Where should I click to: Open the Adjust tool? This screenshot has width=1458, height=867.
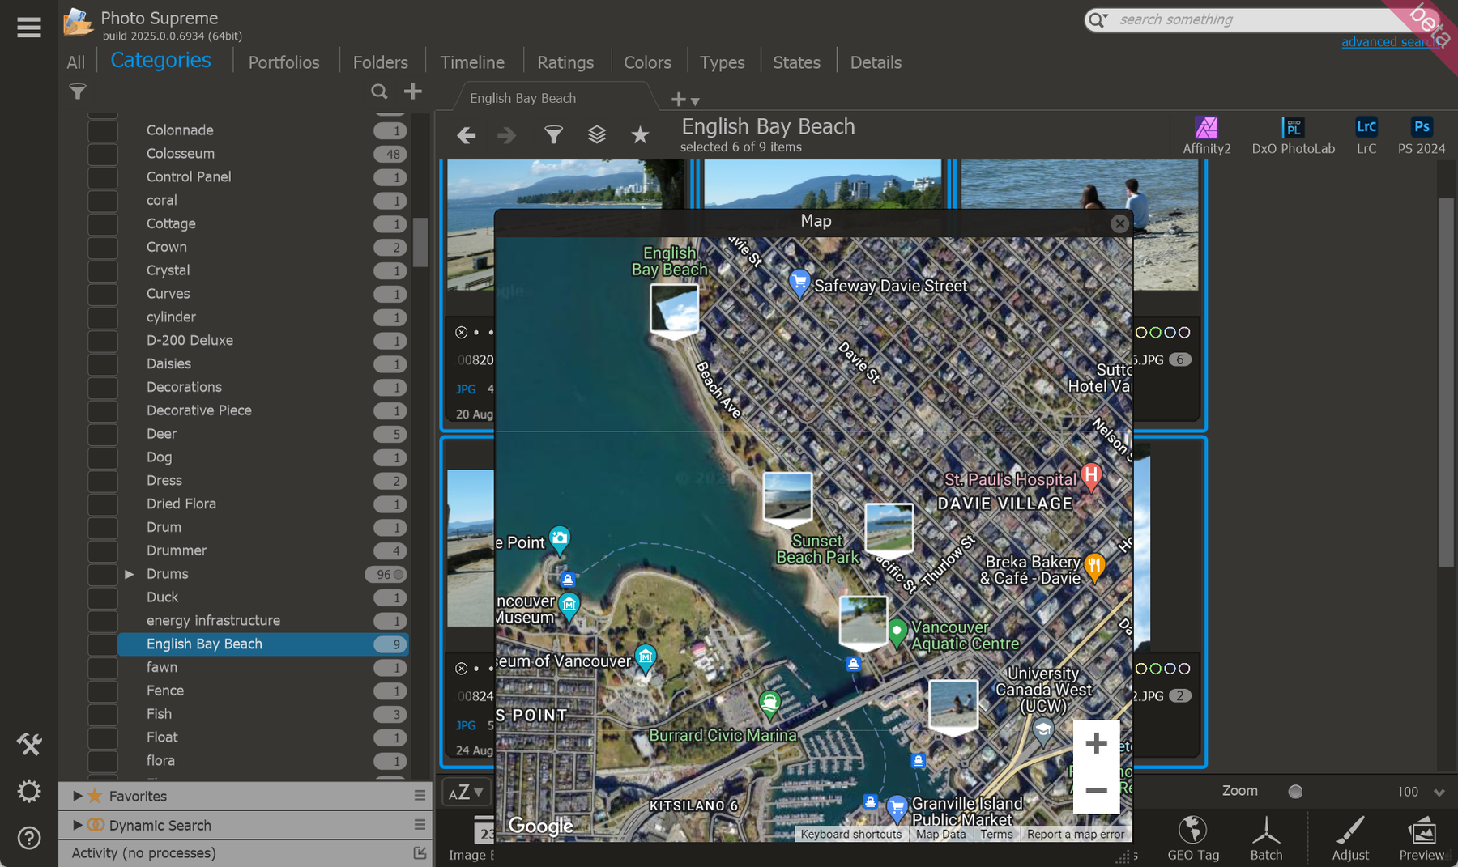coord(1350,838)
